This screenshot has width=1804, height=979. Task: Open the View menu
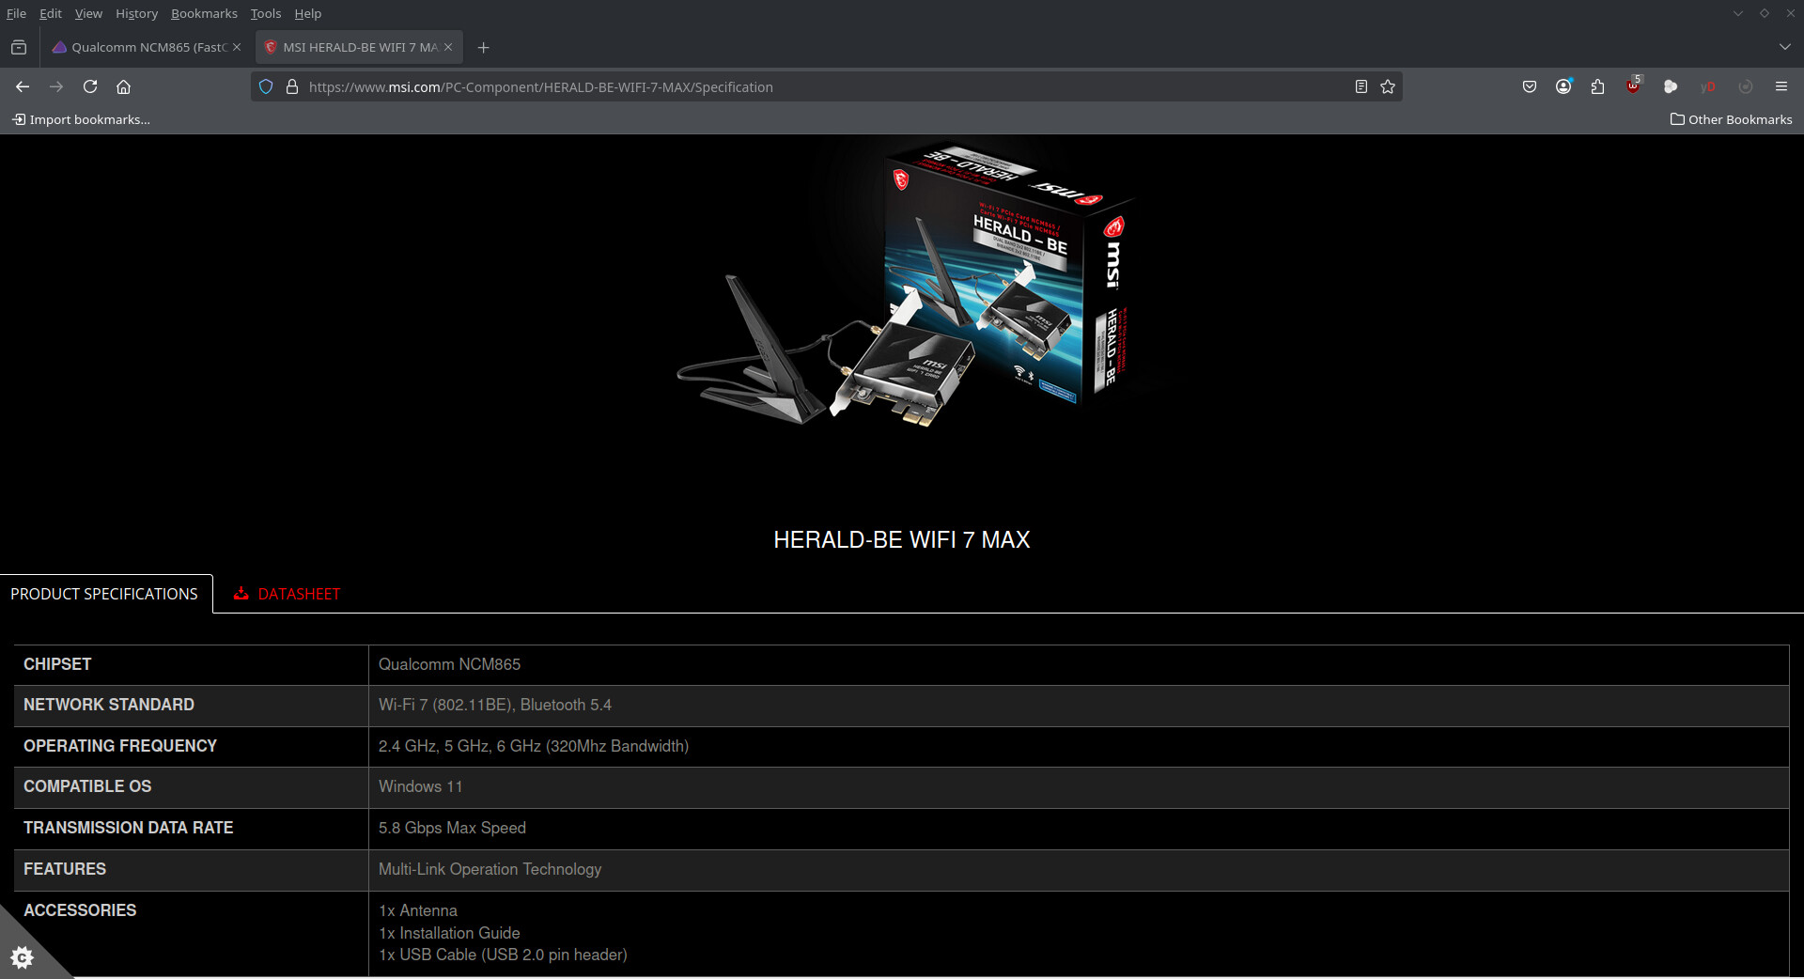coord(88,13)
